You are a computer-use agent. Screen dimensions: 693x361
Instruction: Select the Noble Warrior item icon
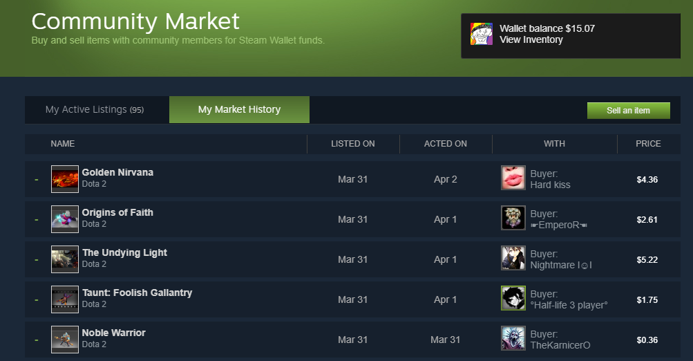[x=65, y=340]
